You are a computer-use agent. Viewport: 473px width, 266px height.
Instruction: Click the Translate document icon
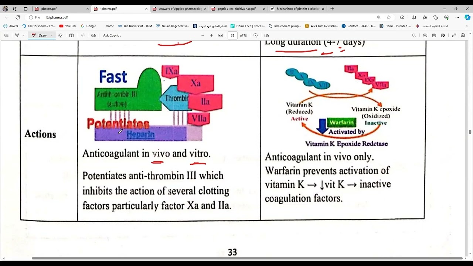(93, 35)
